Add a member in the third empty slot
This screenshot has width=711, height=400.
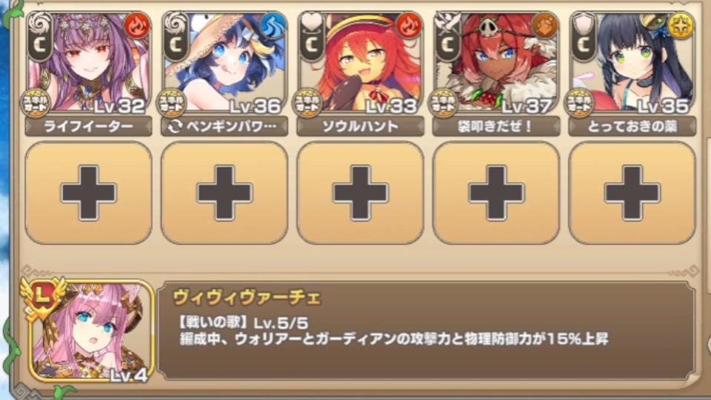[360, 193]
